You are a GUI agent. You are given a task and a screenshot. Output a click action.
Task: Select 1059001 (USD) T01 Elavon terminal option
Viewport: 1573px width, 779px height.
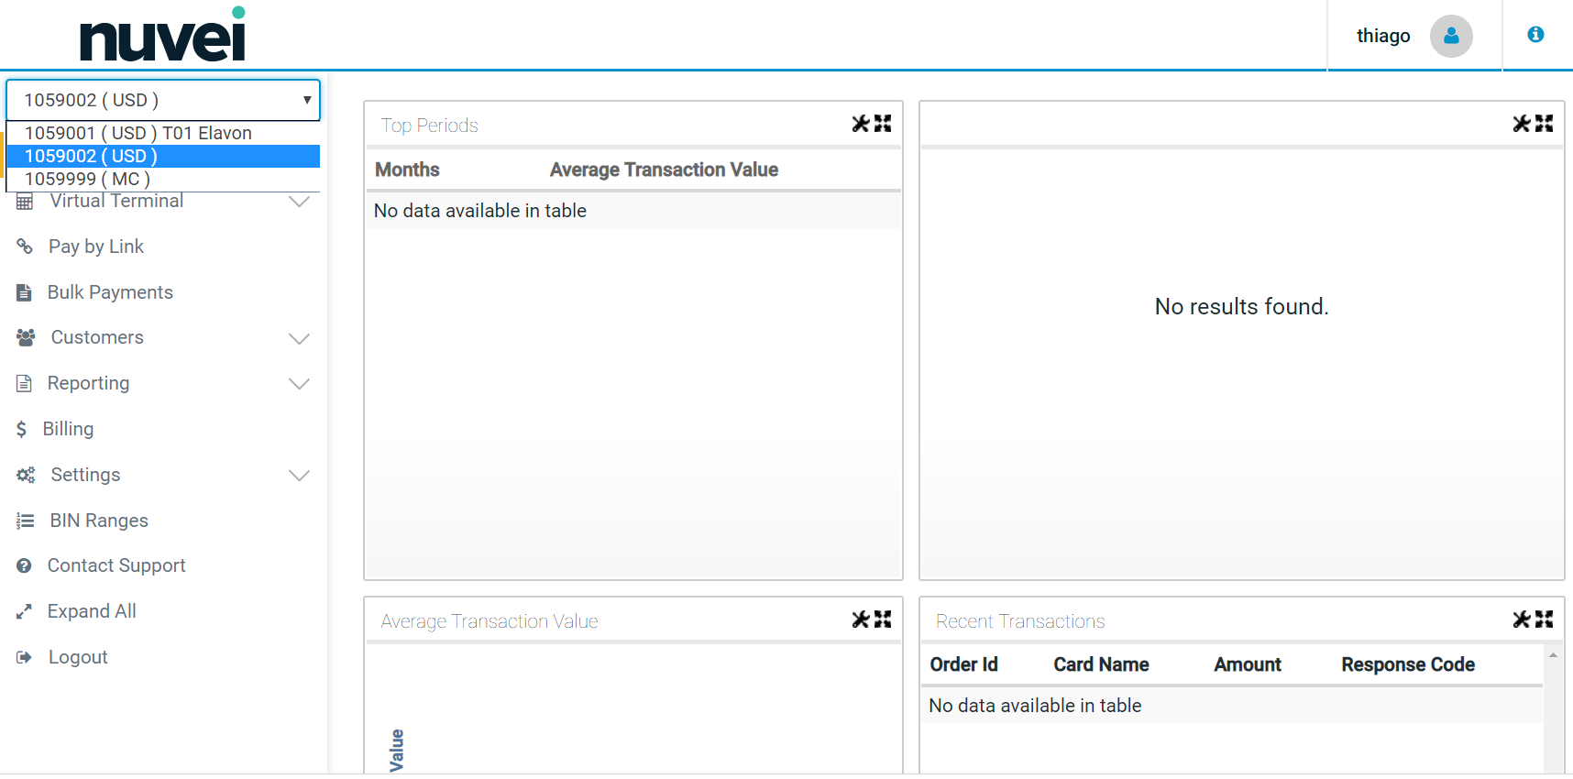click(x=137, y=133)
